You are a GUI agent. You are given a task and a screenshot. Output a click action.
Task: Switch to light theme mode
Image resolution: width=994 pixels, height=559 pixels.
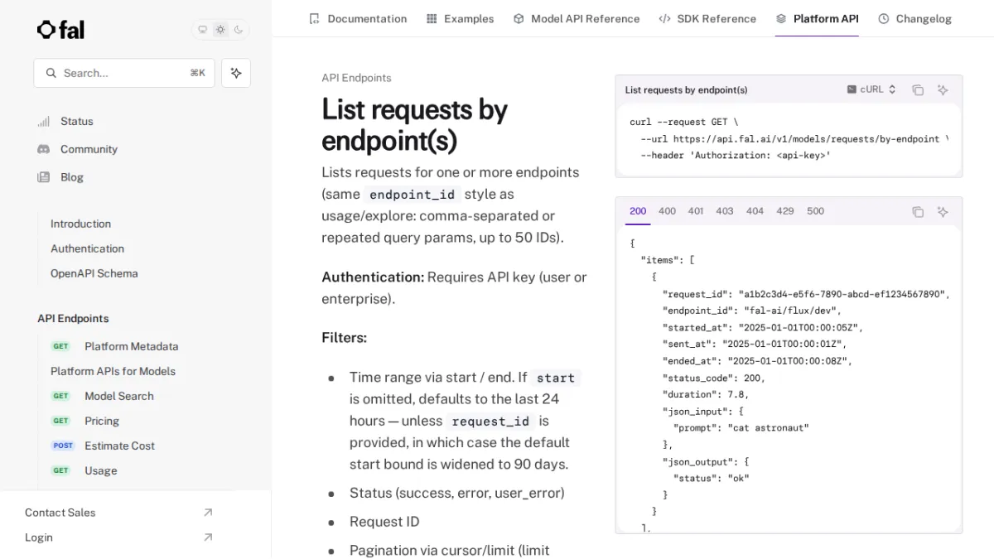pyautogui.click(x=220, y=30)
